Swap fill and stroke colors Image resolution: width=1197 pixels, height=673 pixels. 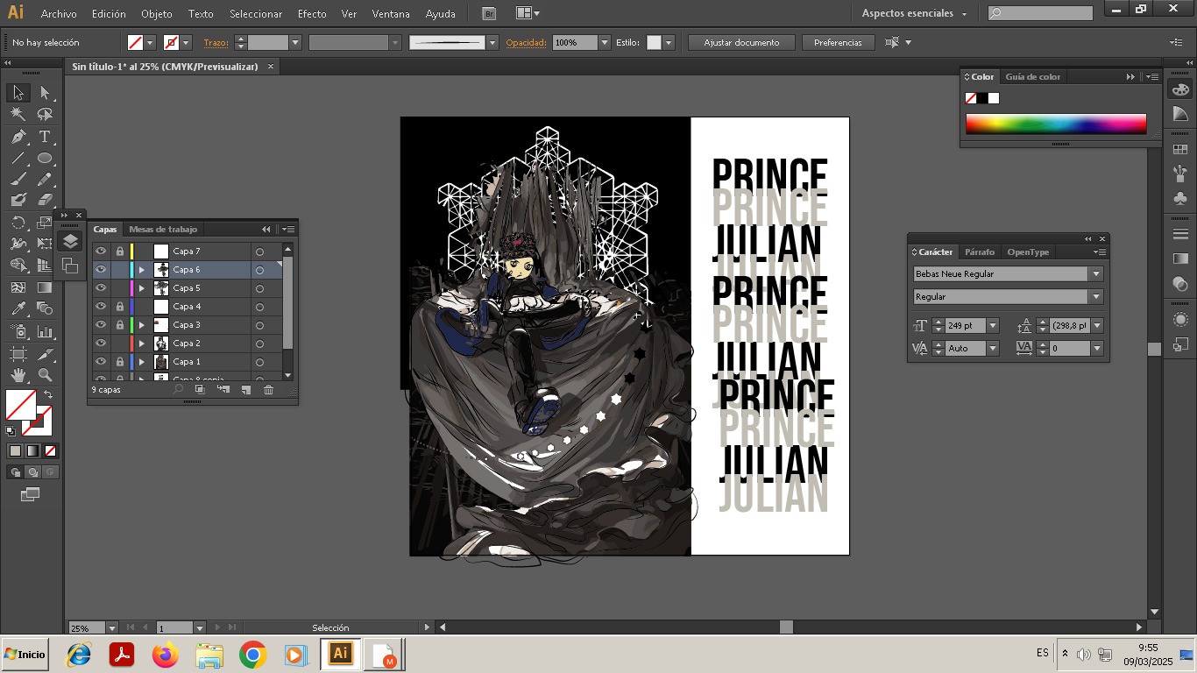[48, 395]
